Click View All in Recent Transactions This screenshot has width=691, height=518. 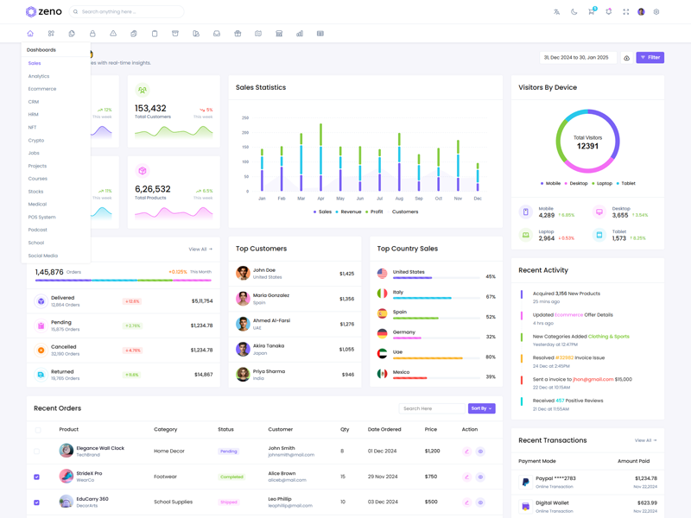click(x=645, y=440)
